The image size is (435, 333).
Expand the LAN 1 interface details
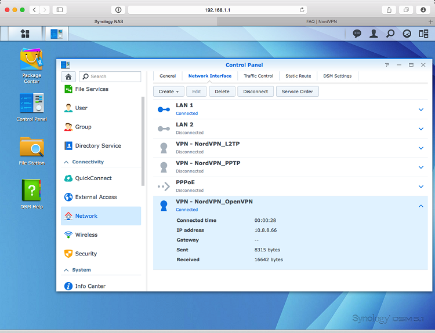point(421,109)
